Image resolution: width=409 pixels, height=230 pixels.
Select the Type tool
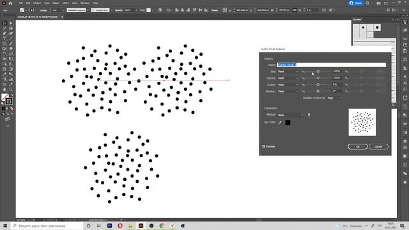[x=4, y=38]
